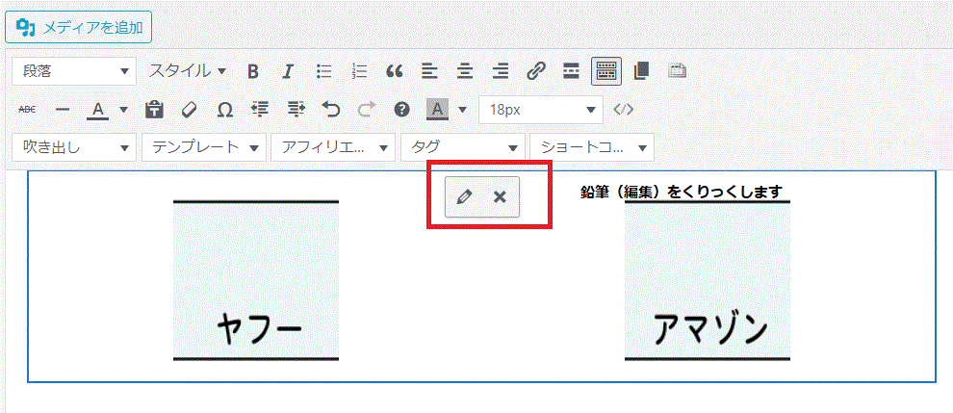The height and width of the screenshot is (413, 953).
Task: Align text center
Action: (x=466, y=72)
